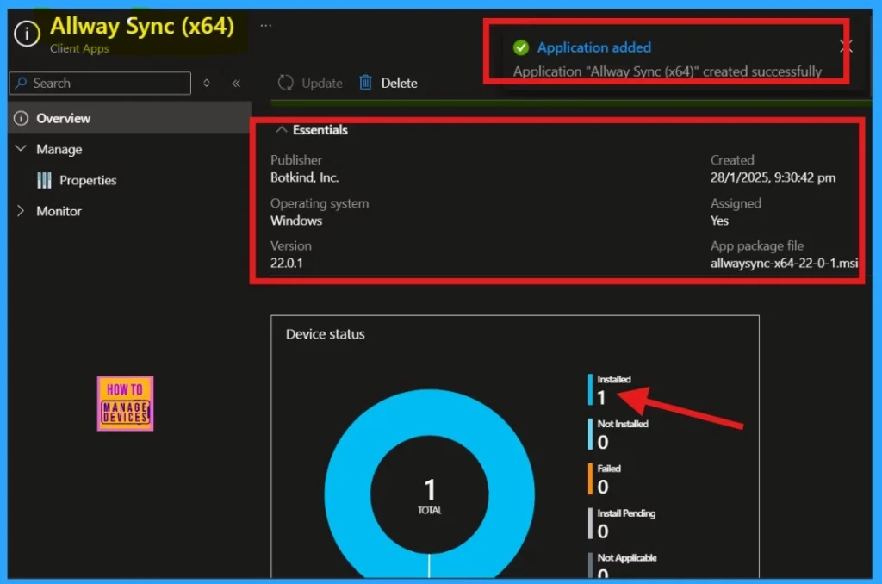The width and height of the screenshot is (882, 584).
Task: Click the diamond sort icon beside search
Action: tap(207, 84)
